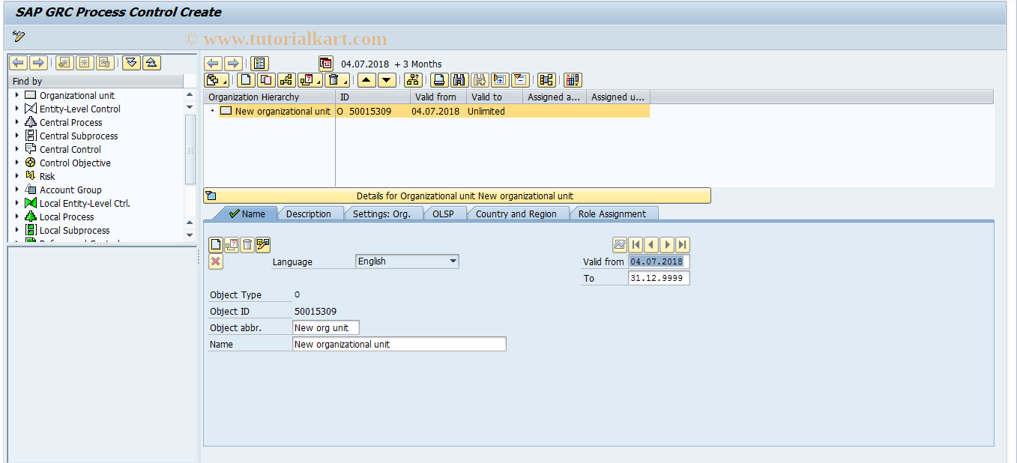This screenshot has height=463, width=1017.
Task: Expand the Central Process node
Action: 16,122
